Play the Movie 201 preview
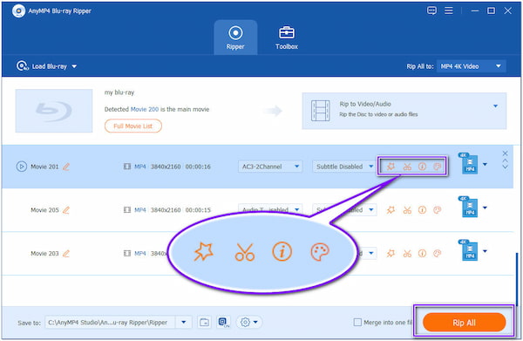The width and height of the screenshot is (523, 341). tap(21, 167)
